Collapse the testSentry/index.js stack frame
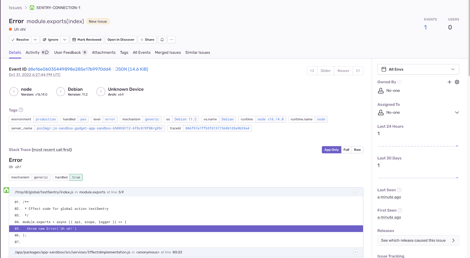The image size is (470, 258). [355, 192]
